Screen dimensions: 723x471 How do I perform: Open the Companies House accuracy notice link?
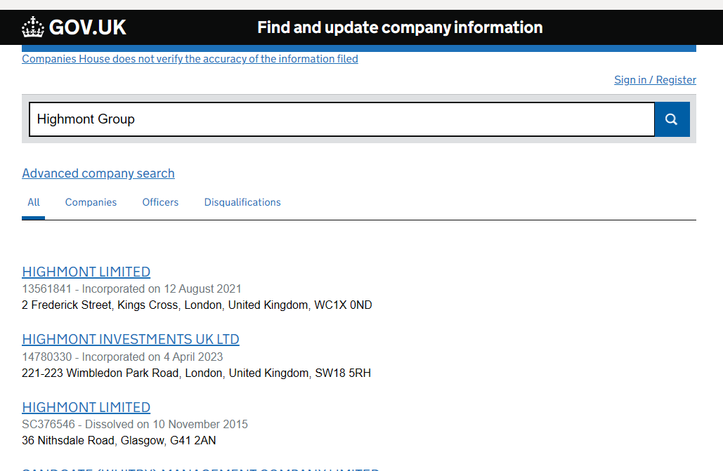pyautogui.click(x=190, y=59)
